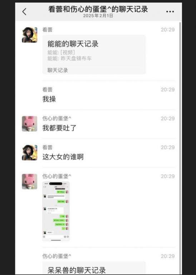196x275 pixels.
Task: Tap the sender name 看蕾 above 我操
Action: [48, 90]
